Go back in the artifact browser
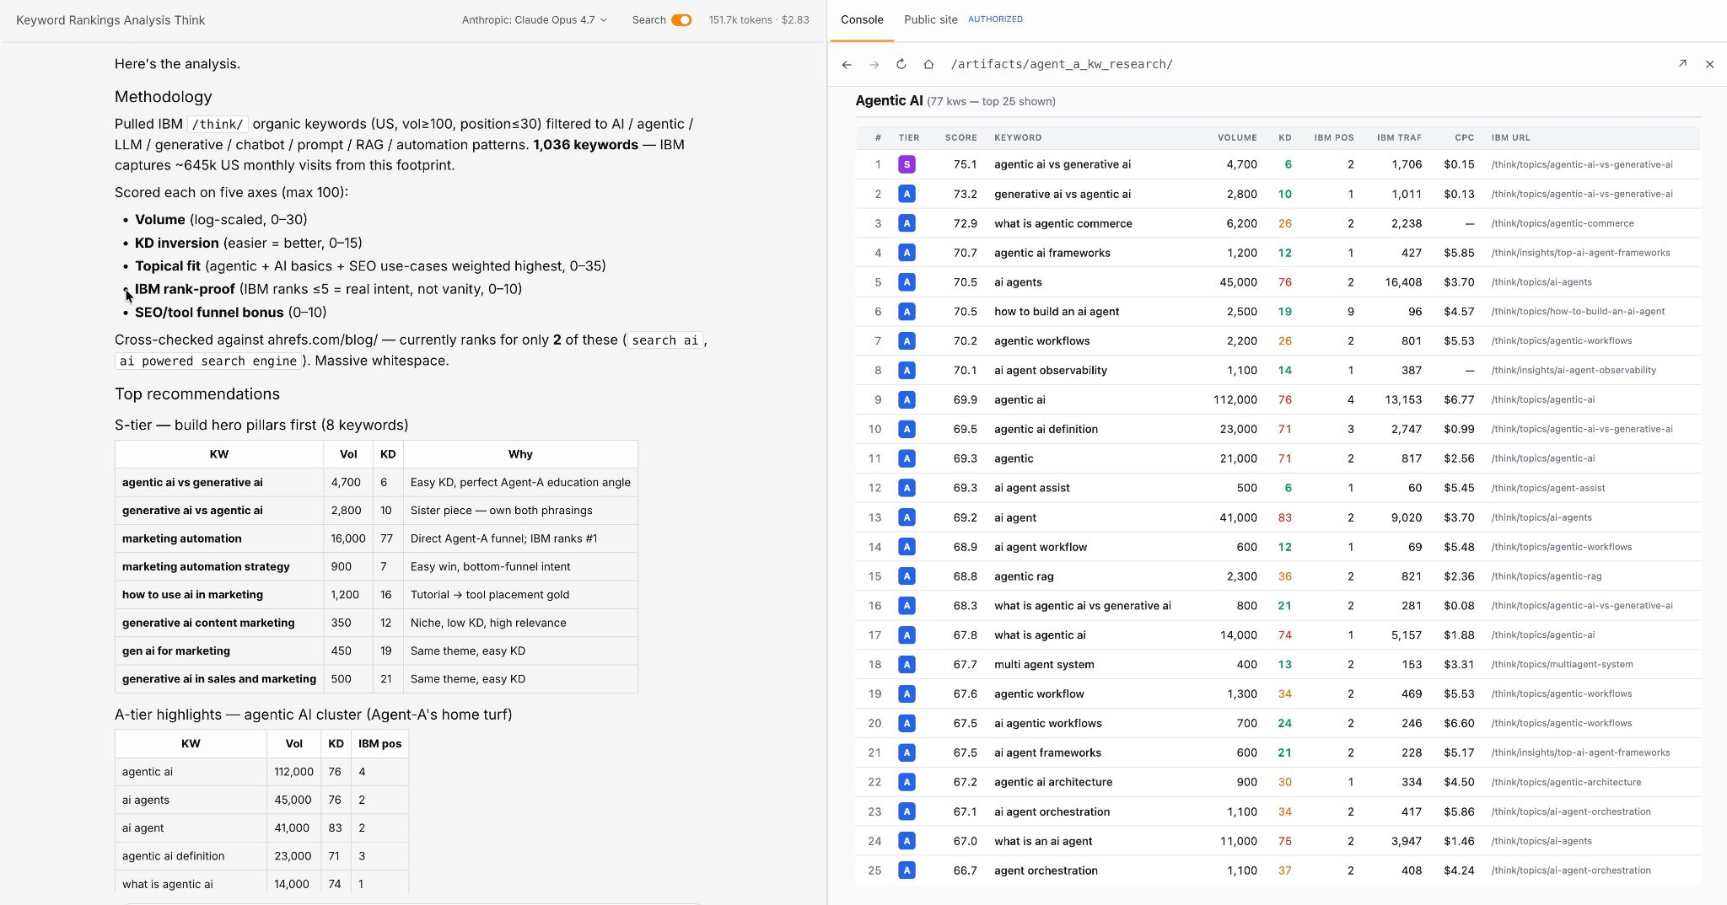The height and width of the screenshot is (905, 1727). click(847, 64)
